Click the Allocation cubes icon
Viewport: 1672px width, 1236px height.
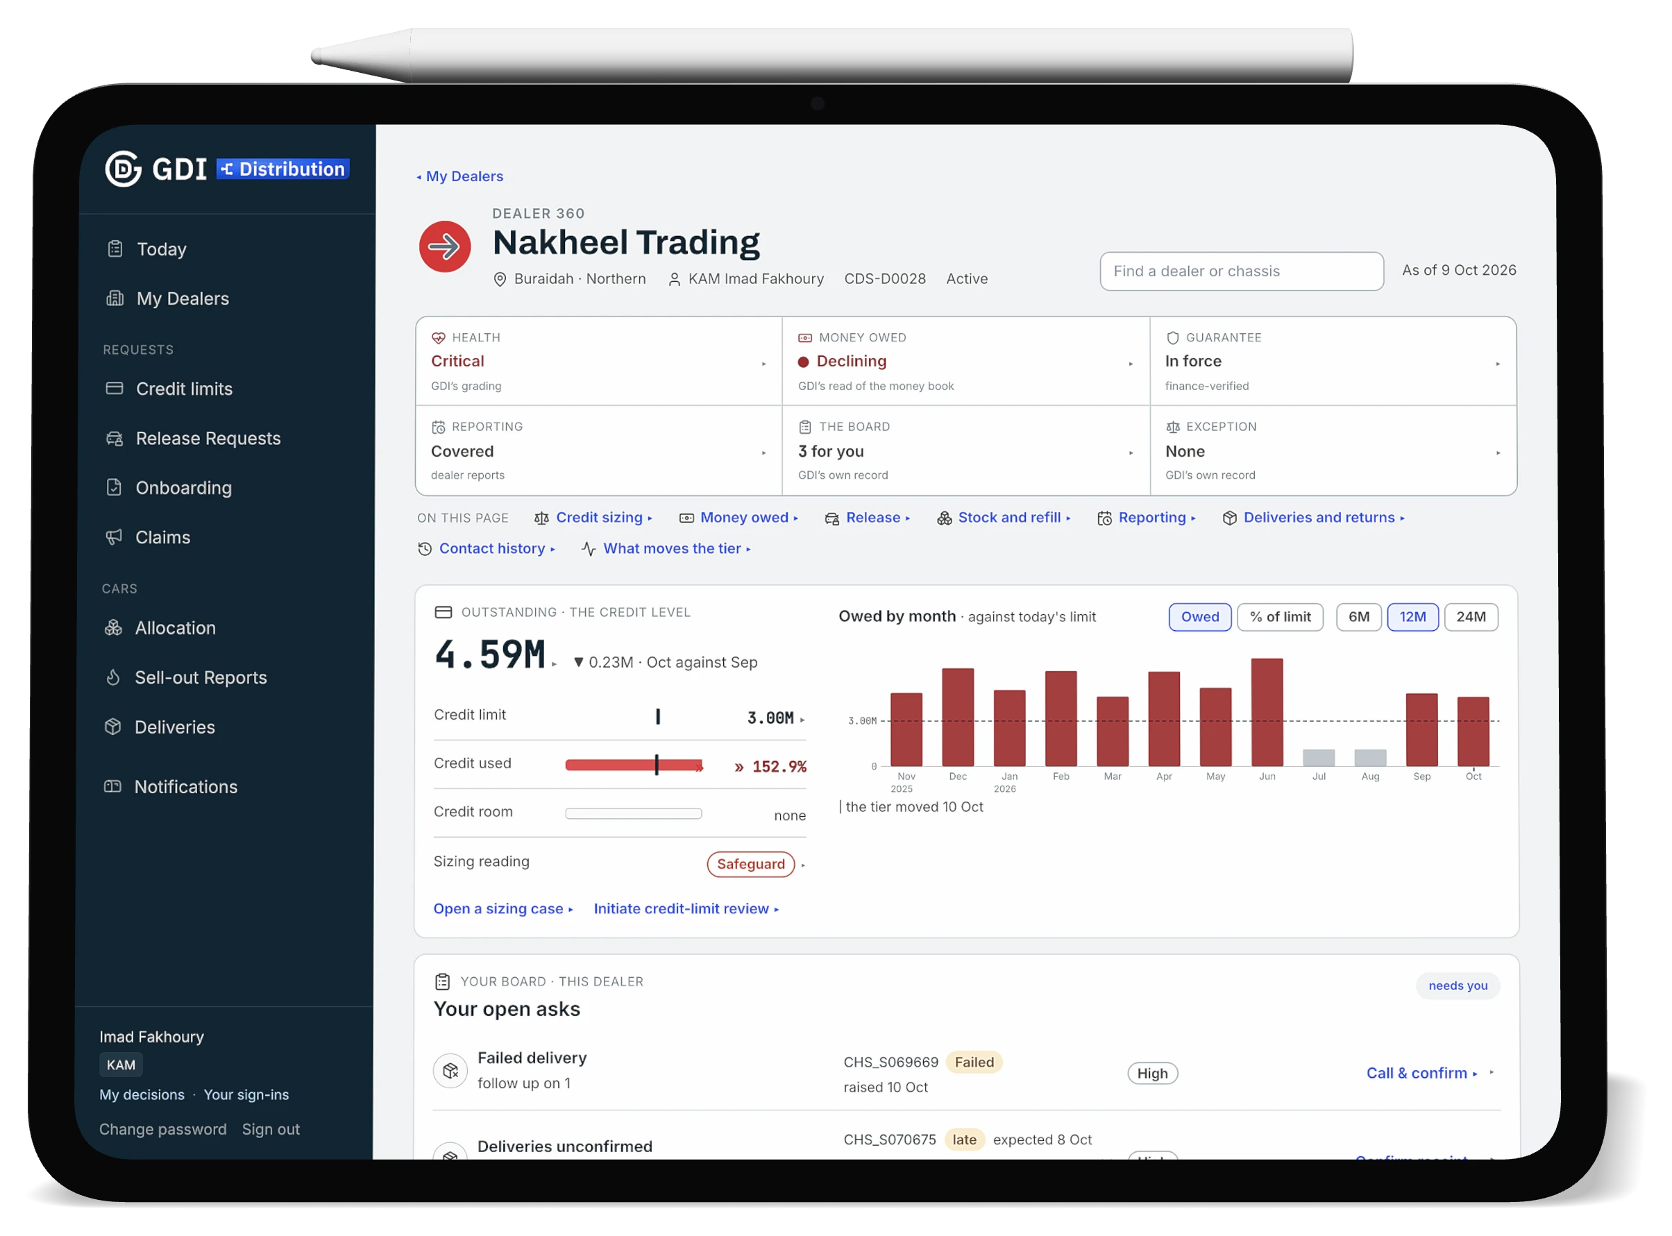coord(113,628)
